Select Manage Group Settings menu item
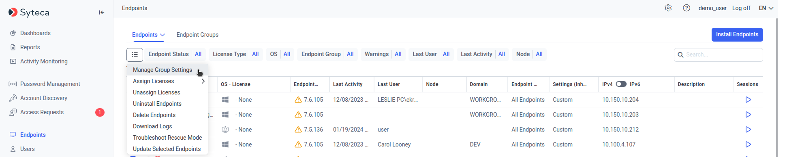The height and width of the screenshot is (157, 787). point(167,70)
